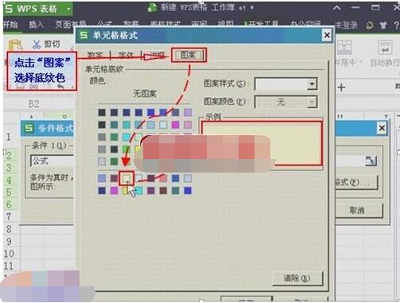Pick the lavender swatch ending the top row
Screen dimensions: 400x303
pos(188,112)
